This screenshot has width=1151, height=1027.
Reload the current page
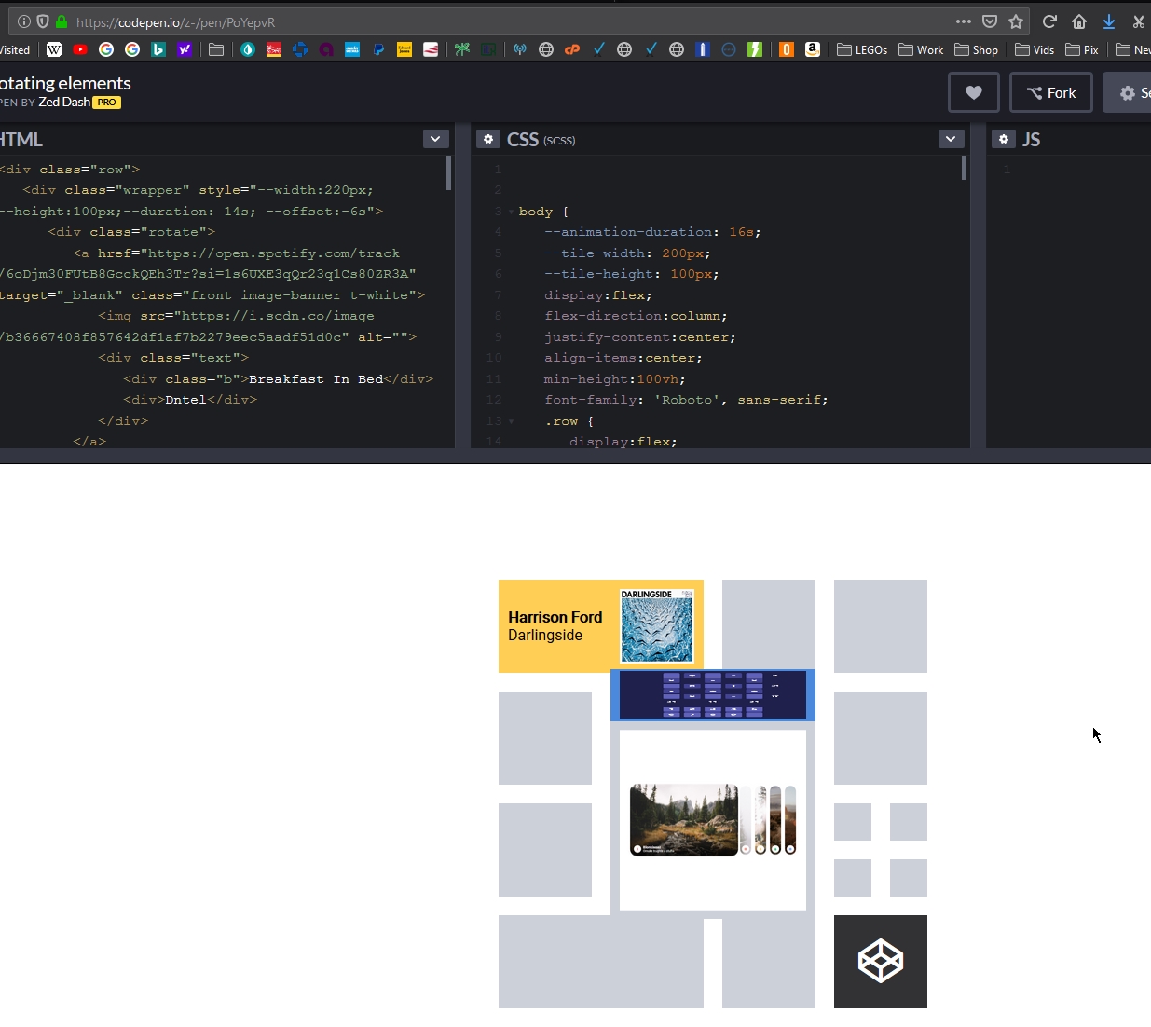coord(1049,21)
